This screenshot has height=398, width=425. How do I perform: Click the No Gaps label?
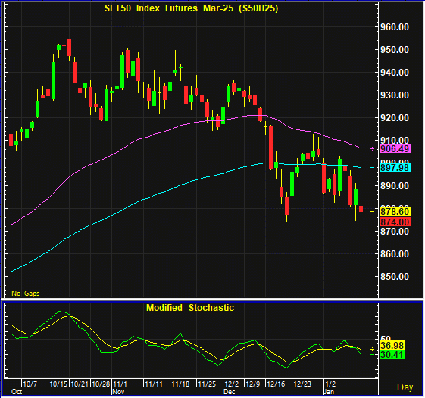pos(26,294)
